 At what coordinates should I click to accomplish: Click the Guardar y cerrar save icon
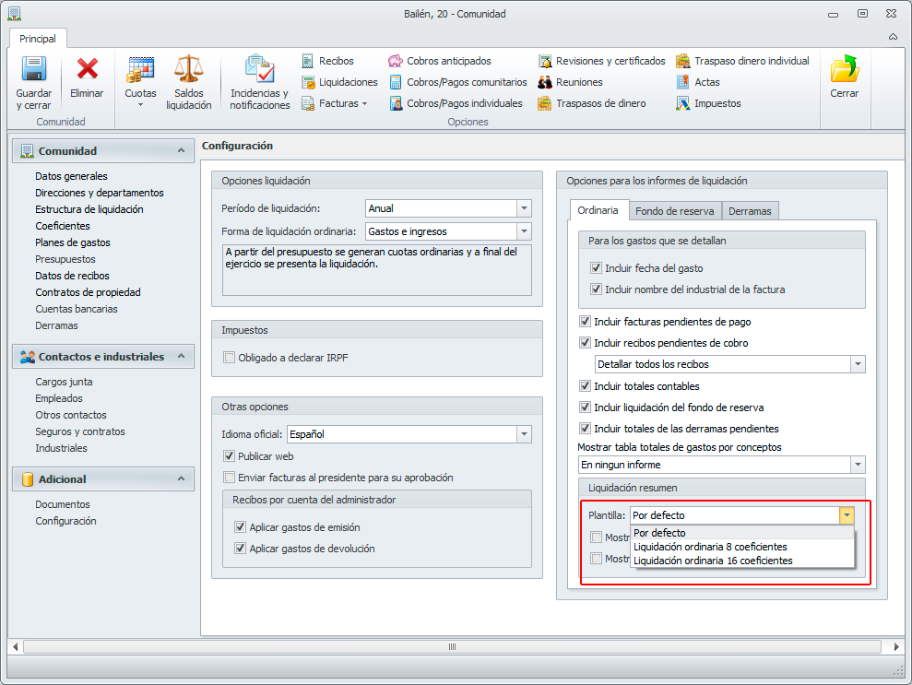[34, 70]
